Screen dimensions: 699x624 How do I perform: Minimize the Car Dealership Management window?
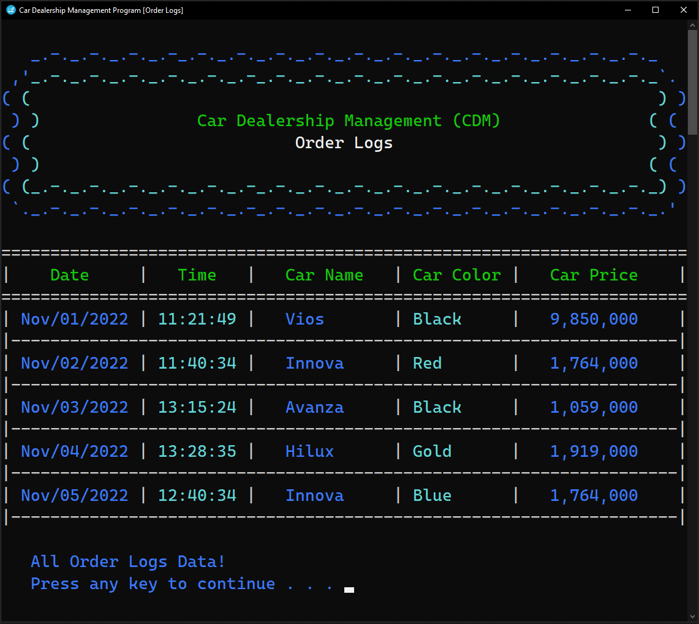click(x=628, y=10)
